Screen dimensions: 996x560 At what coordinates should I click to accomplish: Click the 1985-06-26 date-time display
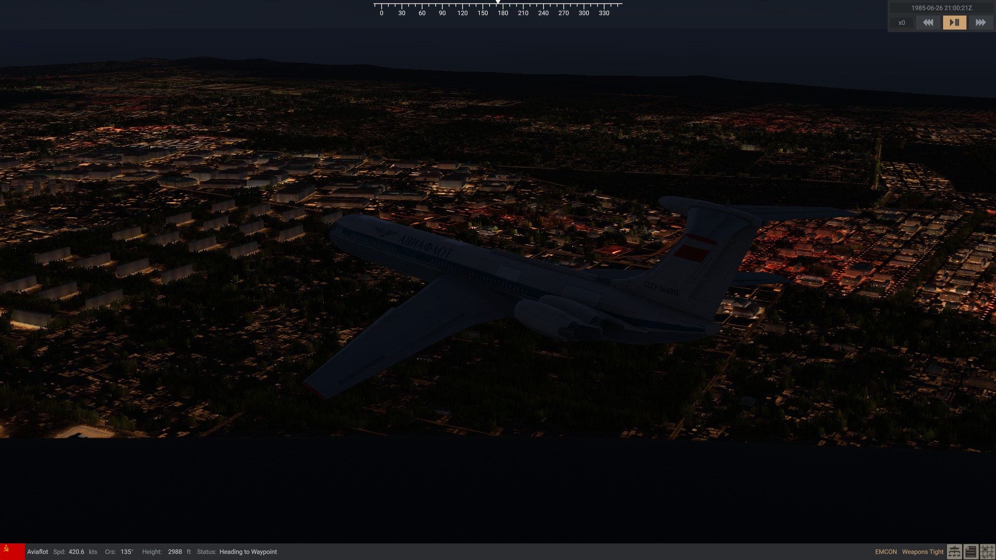point(942,8)
